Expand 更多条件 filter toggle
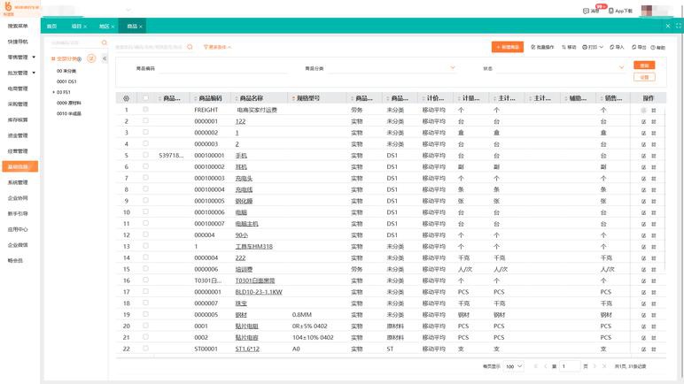684x384 pixels. pos(217,47)
